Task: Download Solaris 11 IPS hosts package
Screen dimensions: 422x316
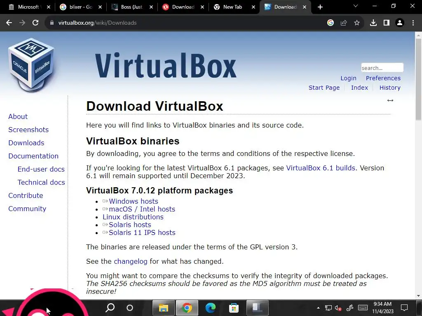Action: [142, 232]
